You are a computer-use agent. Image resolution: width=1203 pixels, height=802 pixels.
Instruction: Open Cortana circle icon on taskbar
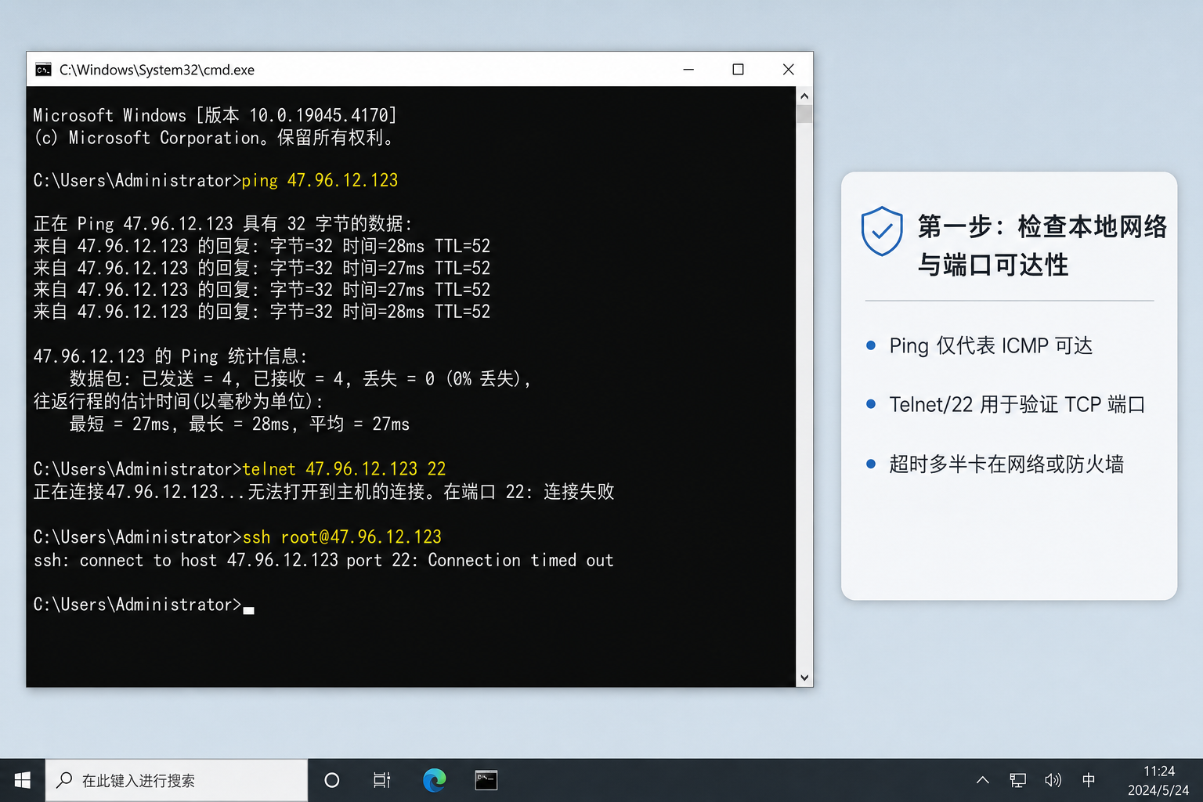click(x=332, y=780)
